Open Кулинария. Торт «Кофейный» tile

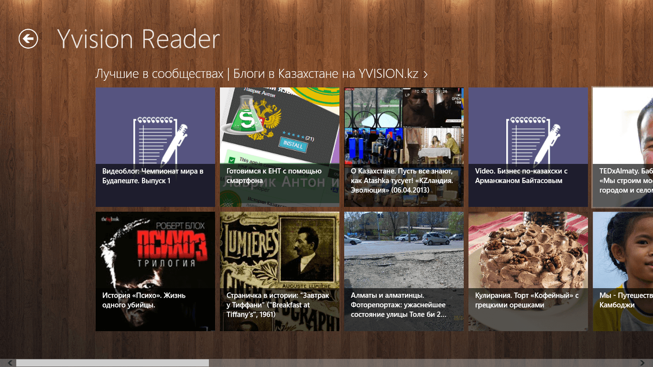[x=528, y=271]
